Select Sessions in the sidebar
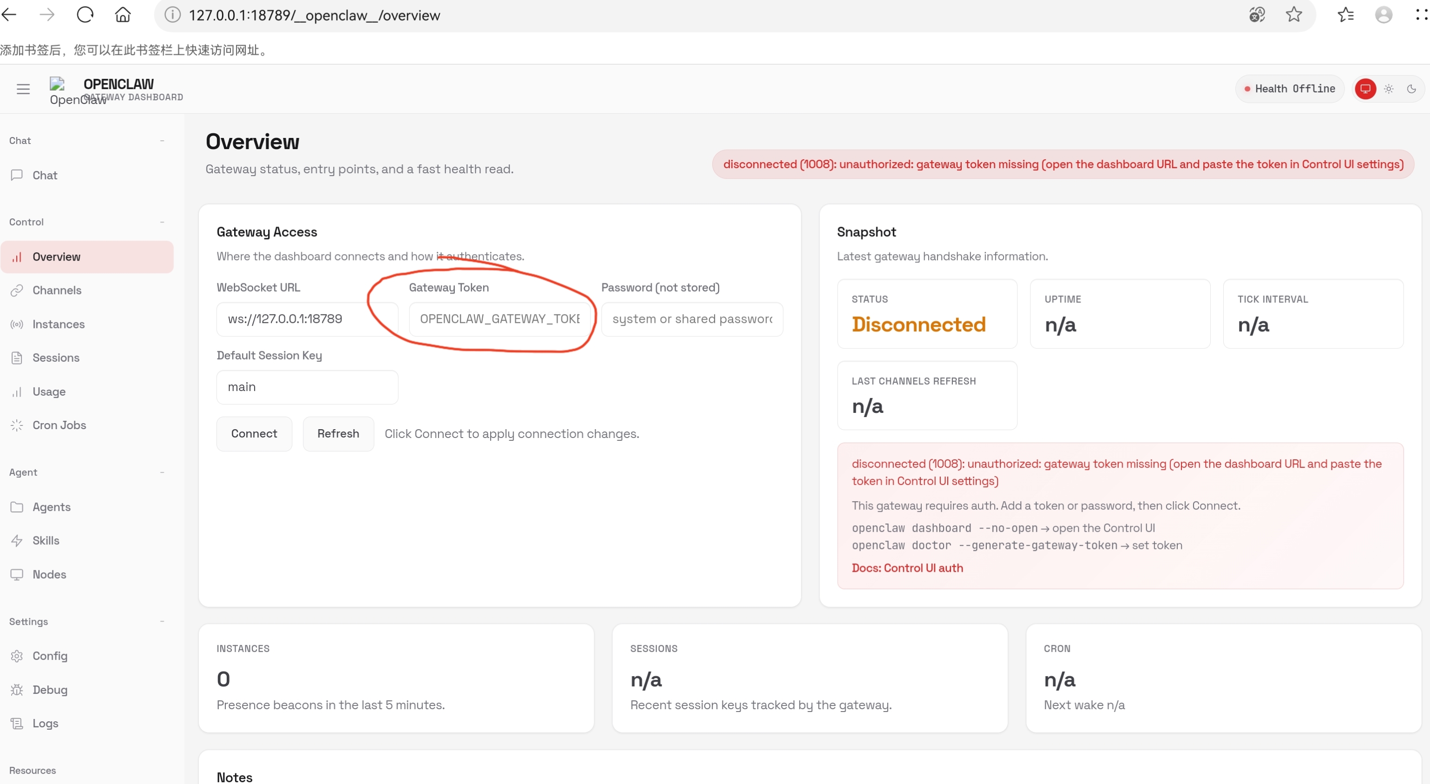The height and width of the screenshot is (784, 1430). [55, 358]
